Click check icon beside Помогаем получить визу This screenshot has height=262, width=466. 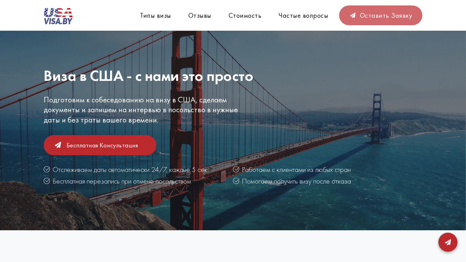(x=236, y=181)
